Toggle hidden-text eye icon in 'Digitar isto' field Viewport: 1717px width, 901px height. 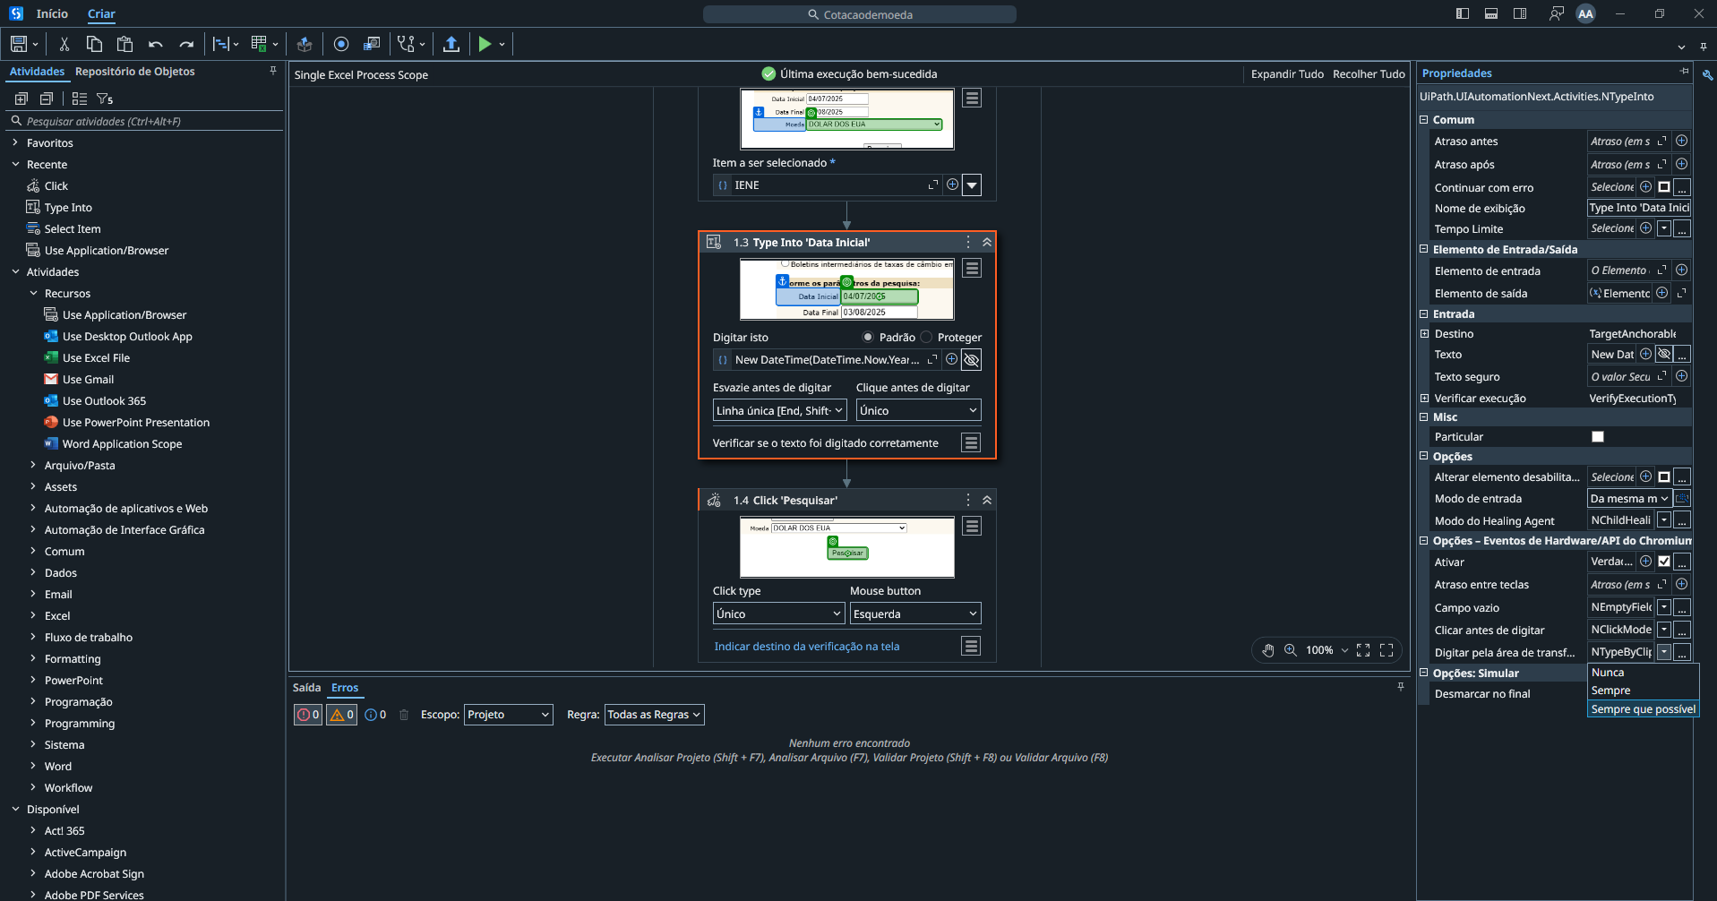tap(971, 359)
